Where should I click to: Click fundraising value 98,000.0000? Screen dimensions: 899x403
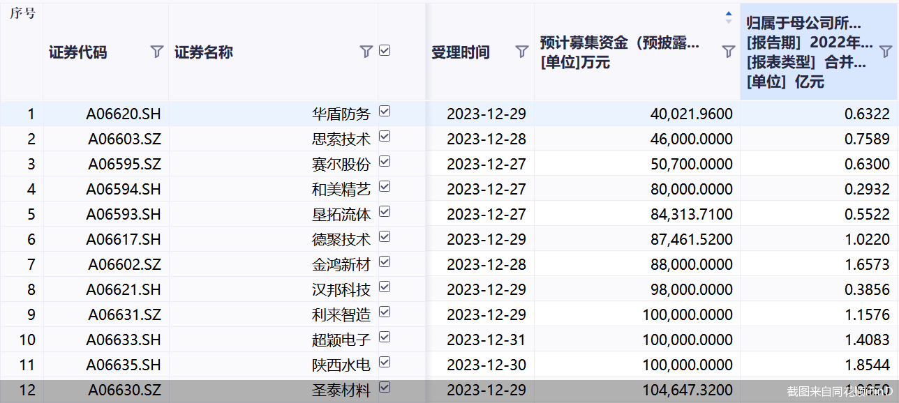tap(692, 290)
